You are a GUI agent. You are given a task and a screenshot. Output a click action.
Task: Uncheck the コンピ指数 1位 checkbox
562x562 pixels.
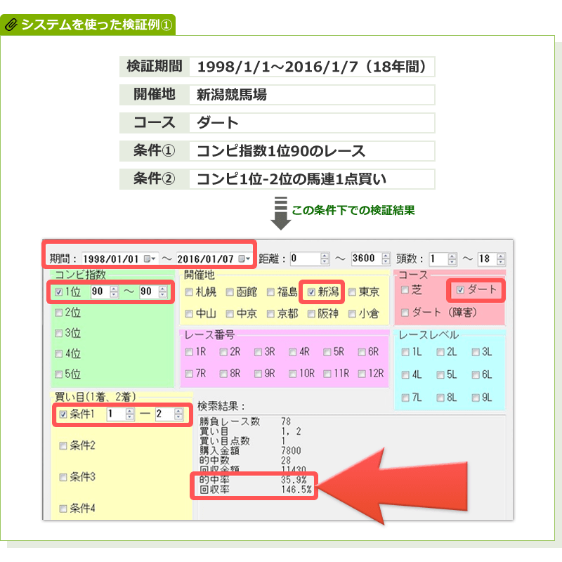click(59, 292)
